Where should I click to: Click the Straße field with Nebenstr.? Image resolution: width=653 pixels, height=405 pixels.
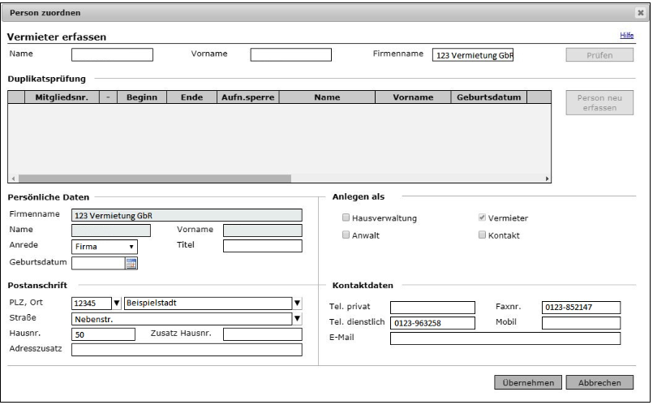[182, 319]
